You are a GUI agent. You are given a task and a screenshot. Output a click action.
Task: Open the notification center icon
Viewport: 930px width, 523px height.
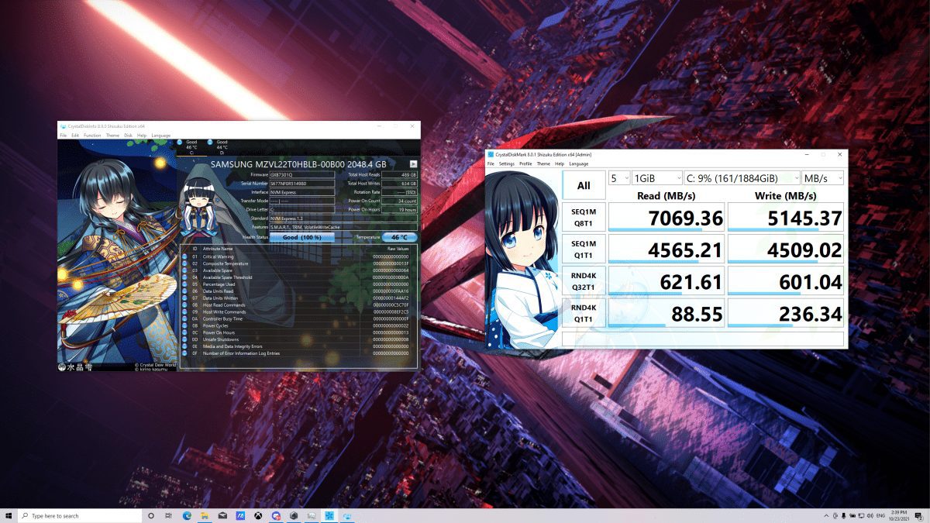tap(920, 515)
